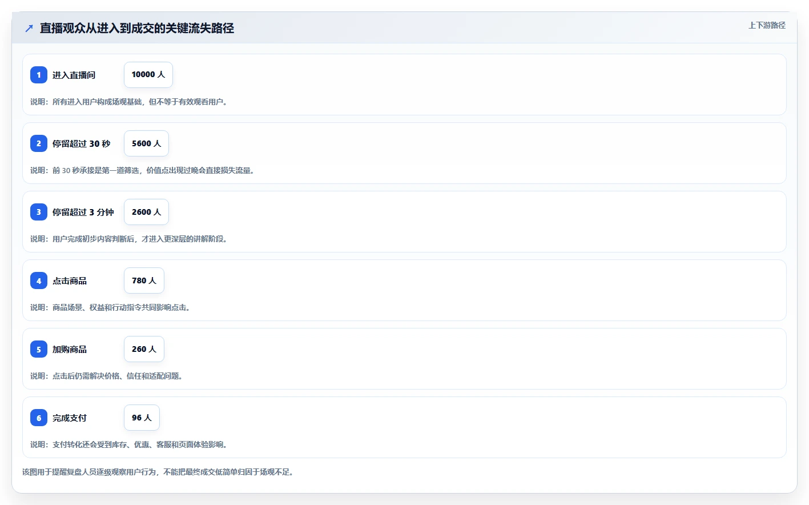809x505 pixels.
Task: Select step number 4 badge
Action: point(39,280)
